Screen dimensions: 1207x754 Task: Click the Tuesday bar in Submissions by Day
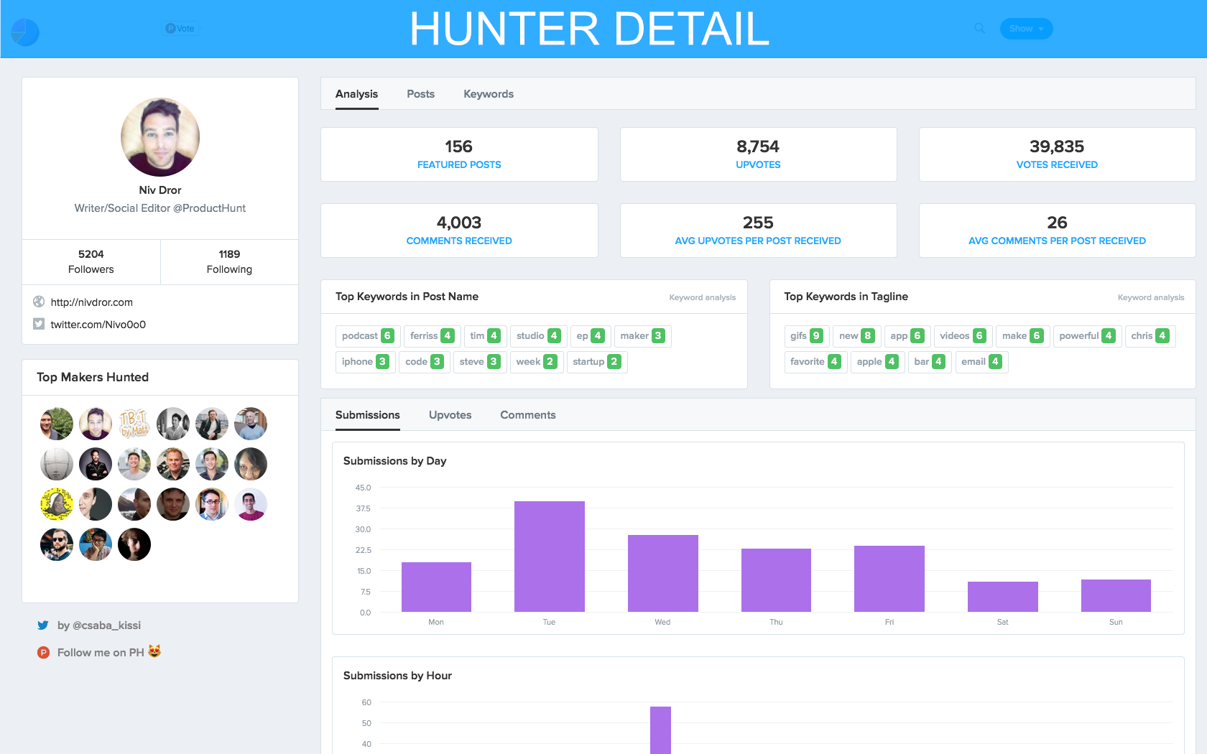tap(549, 557)
